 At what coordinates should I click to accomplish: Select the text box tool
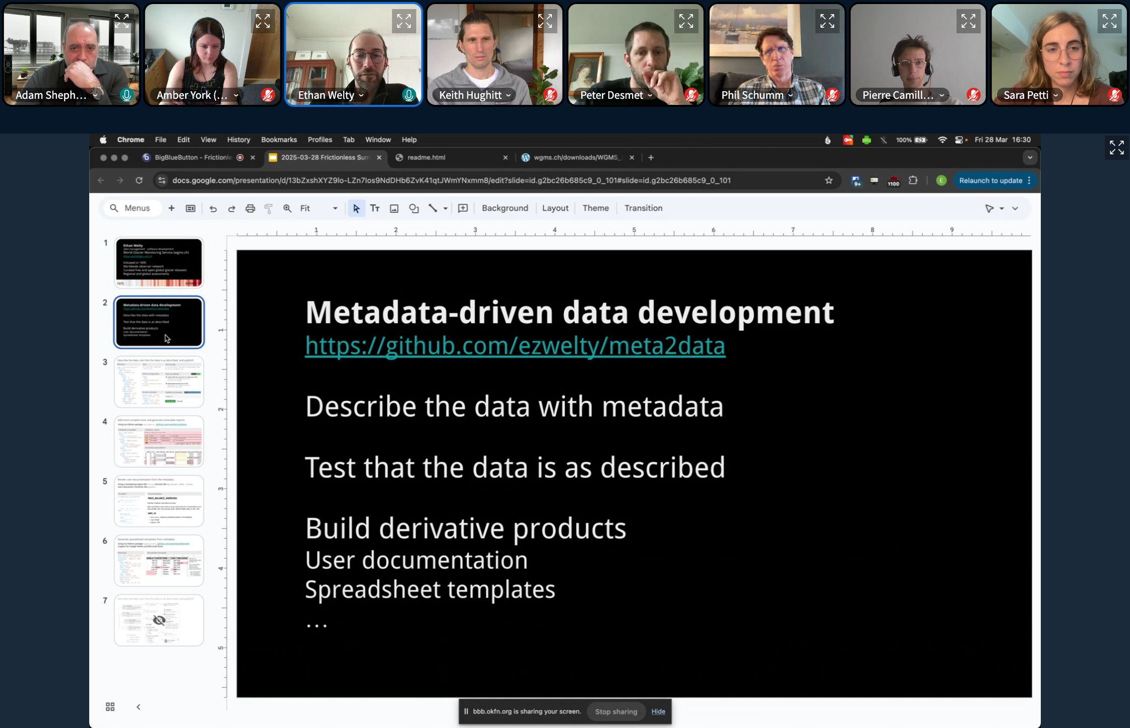[375, 208]
